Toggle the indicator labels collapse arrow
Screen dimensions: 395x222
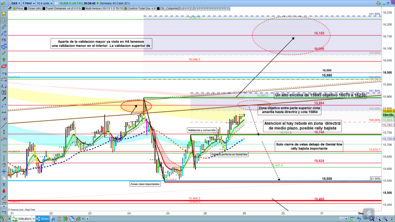coord(3,8)
